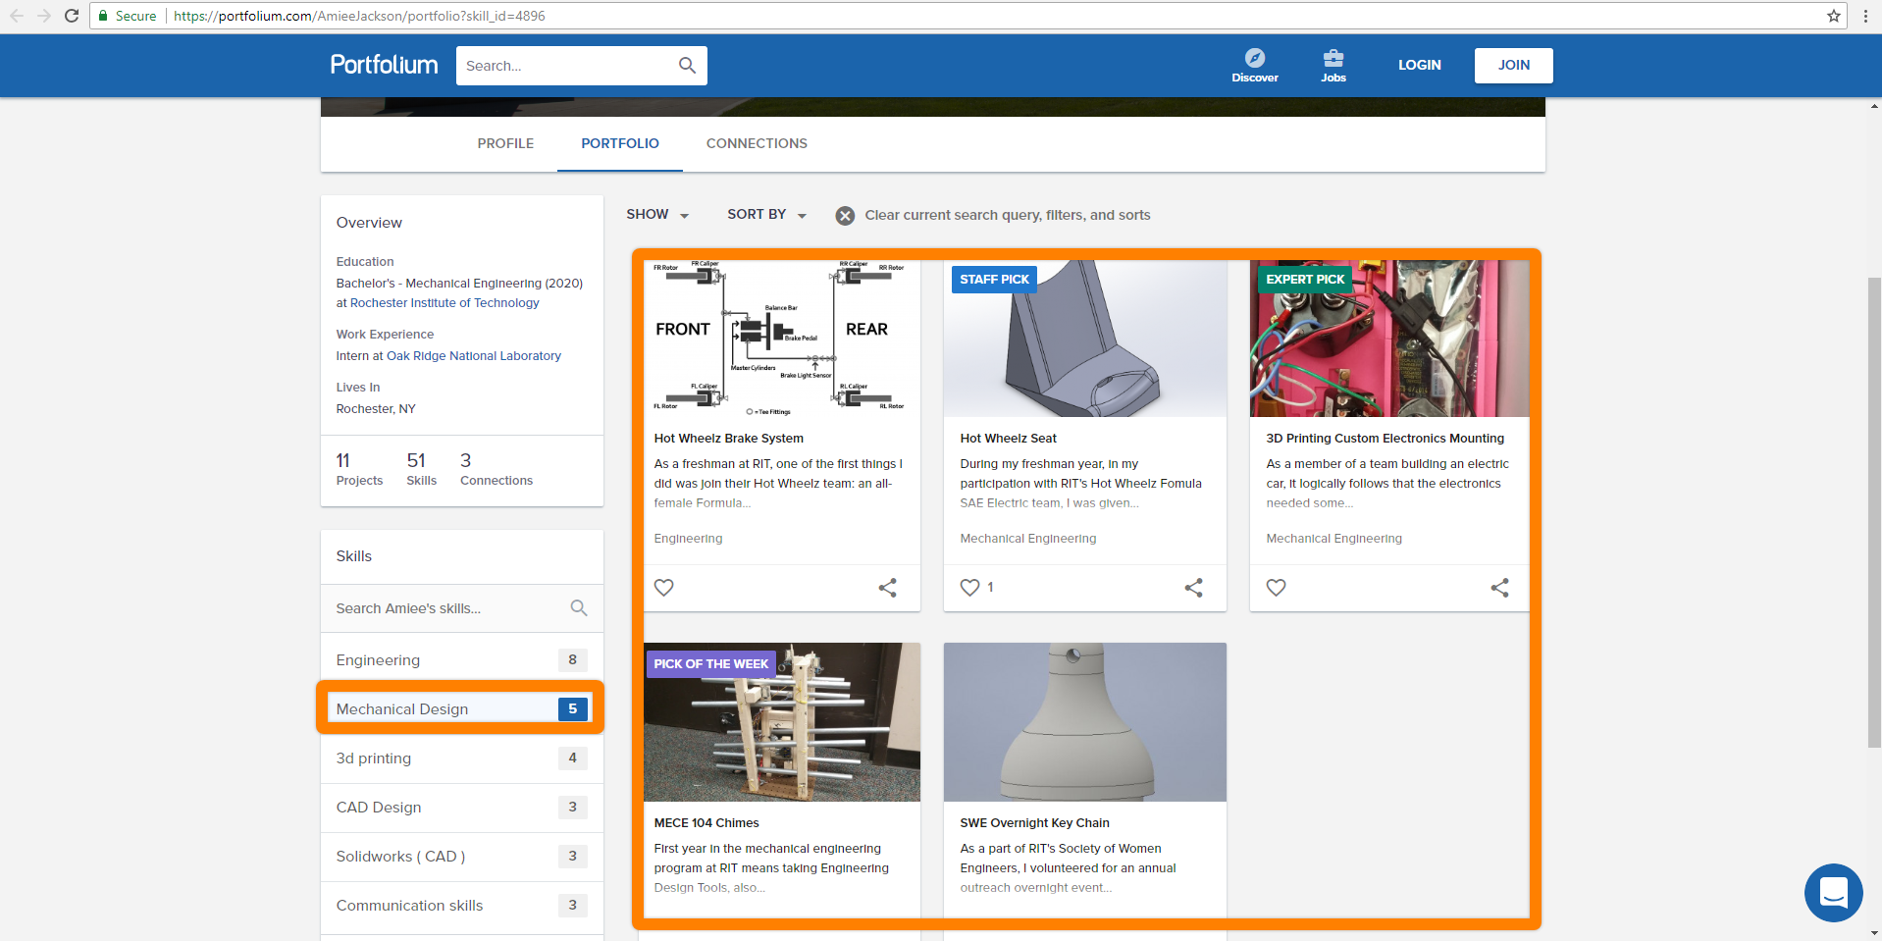The height and width of the screenshot is (941, 1882).
Task: Filter by the Engineering skill
Action: pyautogui.click(x=462, y=660)
